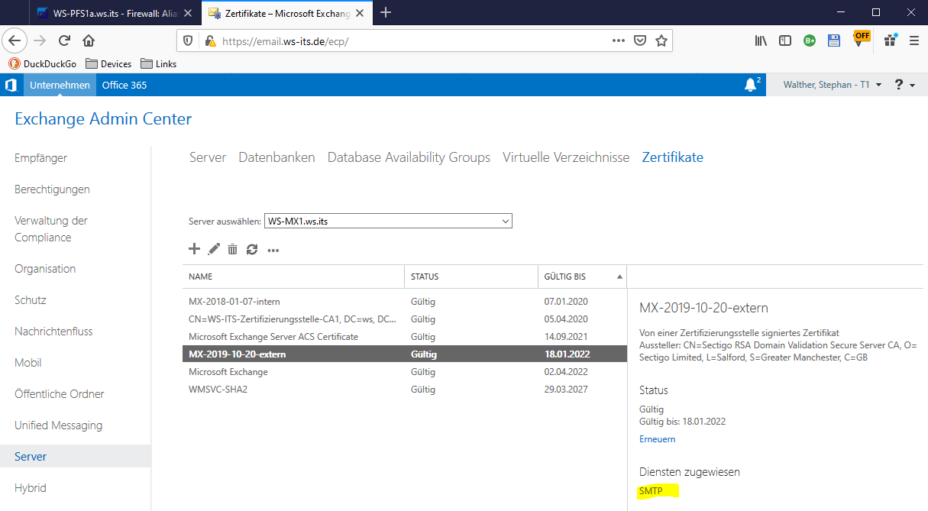Viewport: 928px width, 511px height.
Task: Select the WMSVC-SHA2 certificate row
Action: [x=405, y=390]
